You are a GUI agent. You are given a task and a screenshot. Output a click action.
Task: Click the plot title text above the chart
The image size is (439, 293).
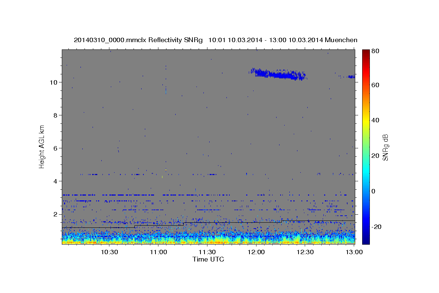click(x=215, y=40)
